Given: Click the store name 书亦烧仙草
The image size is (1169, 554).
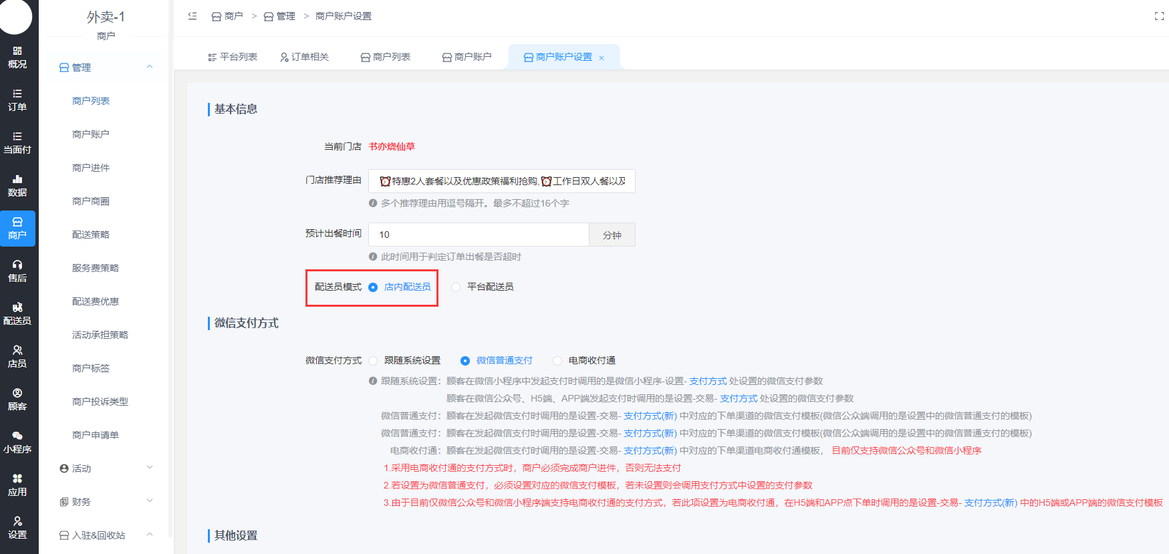Looking at the screenshot, I should point(392,146).
